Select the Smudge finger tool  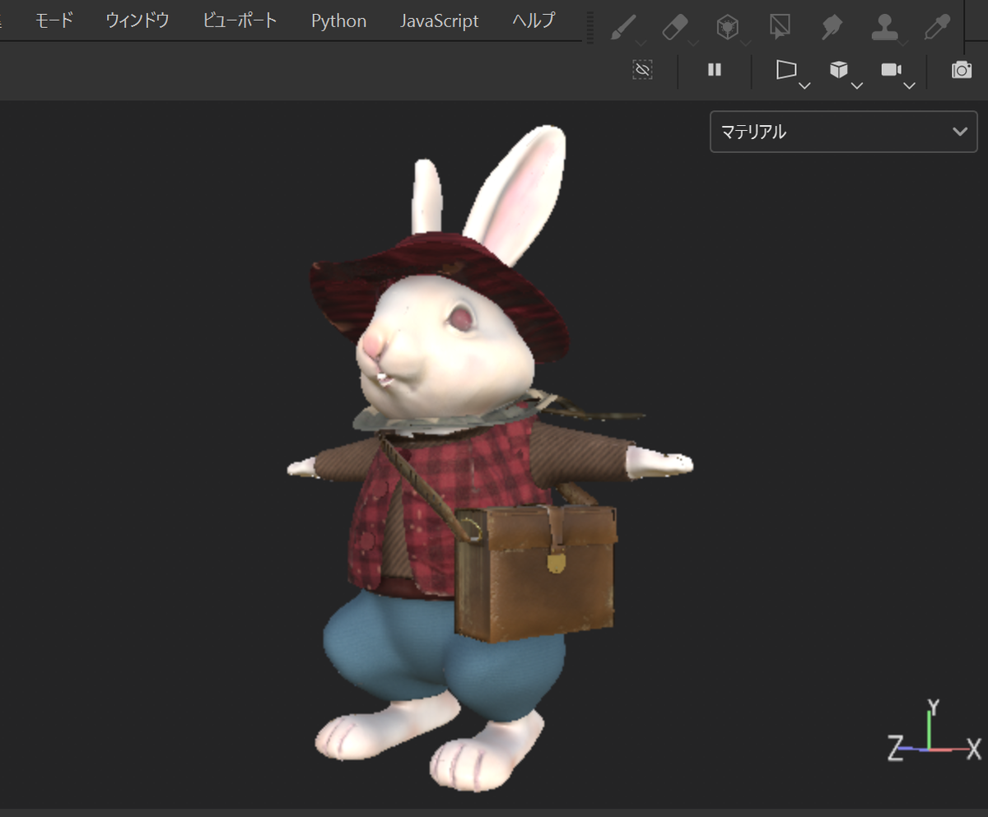point(831,27)
